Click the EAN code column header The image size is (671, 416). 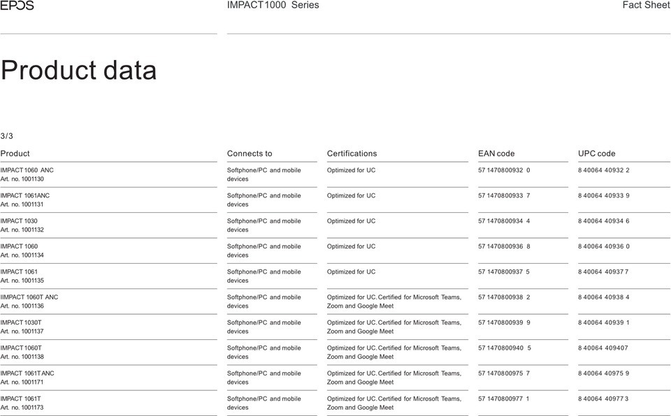496,154
